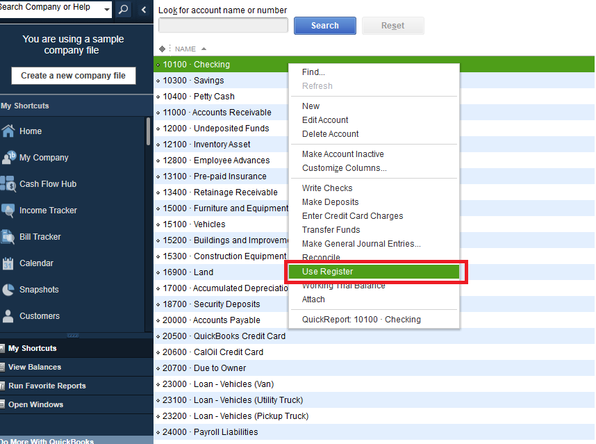
Task: Choose Make Account Inactive
Action: (374, 154)
